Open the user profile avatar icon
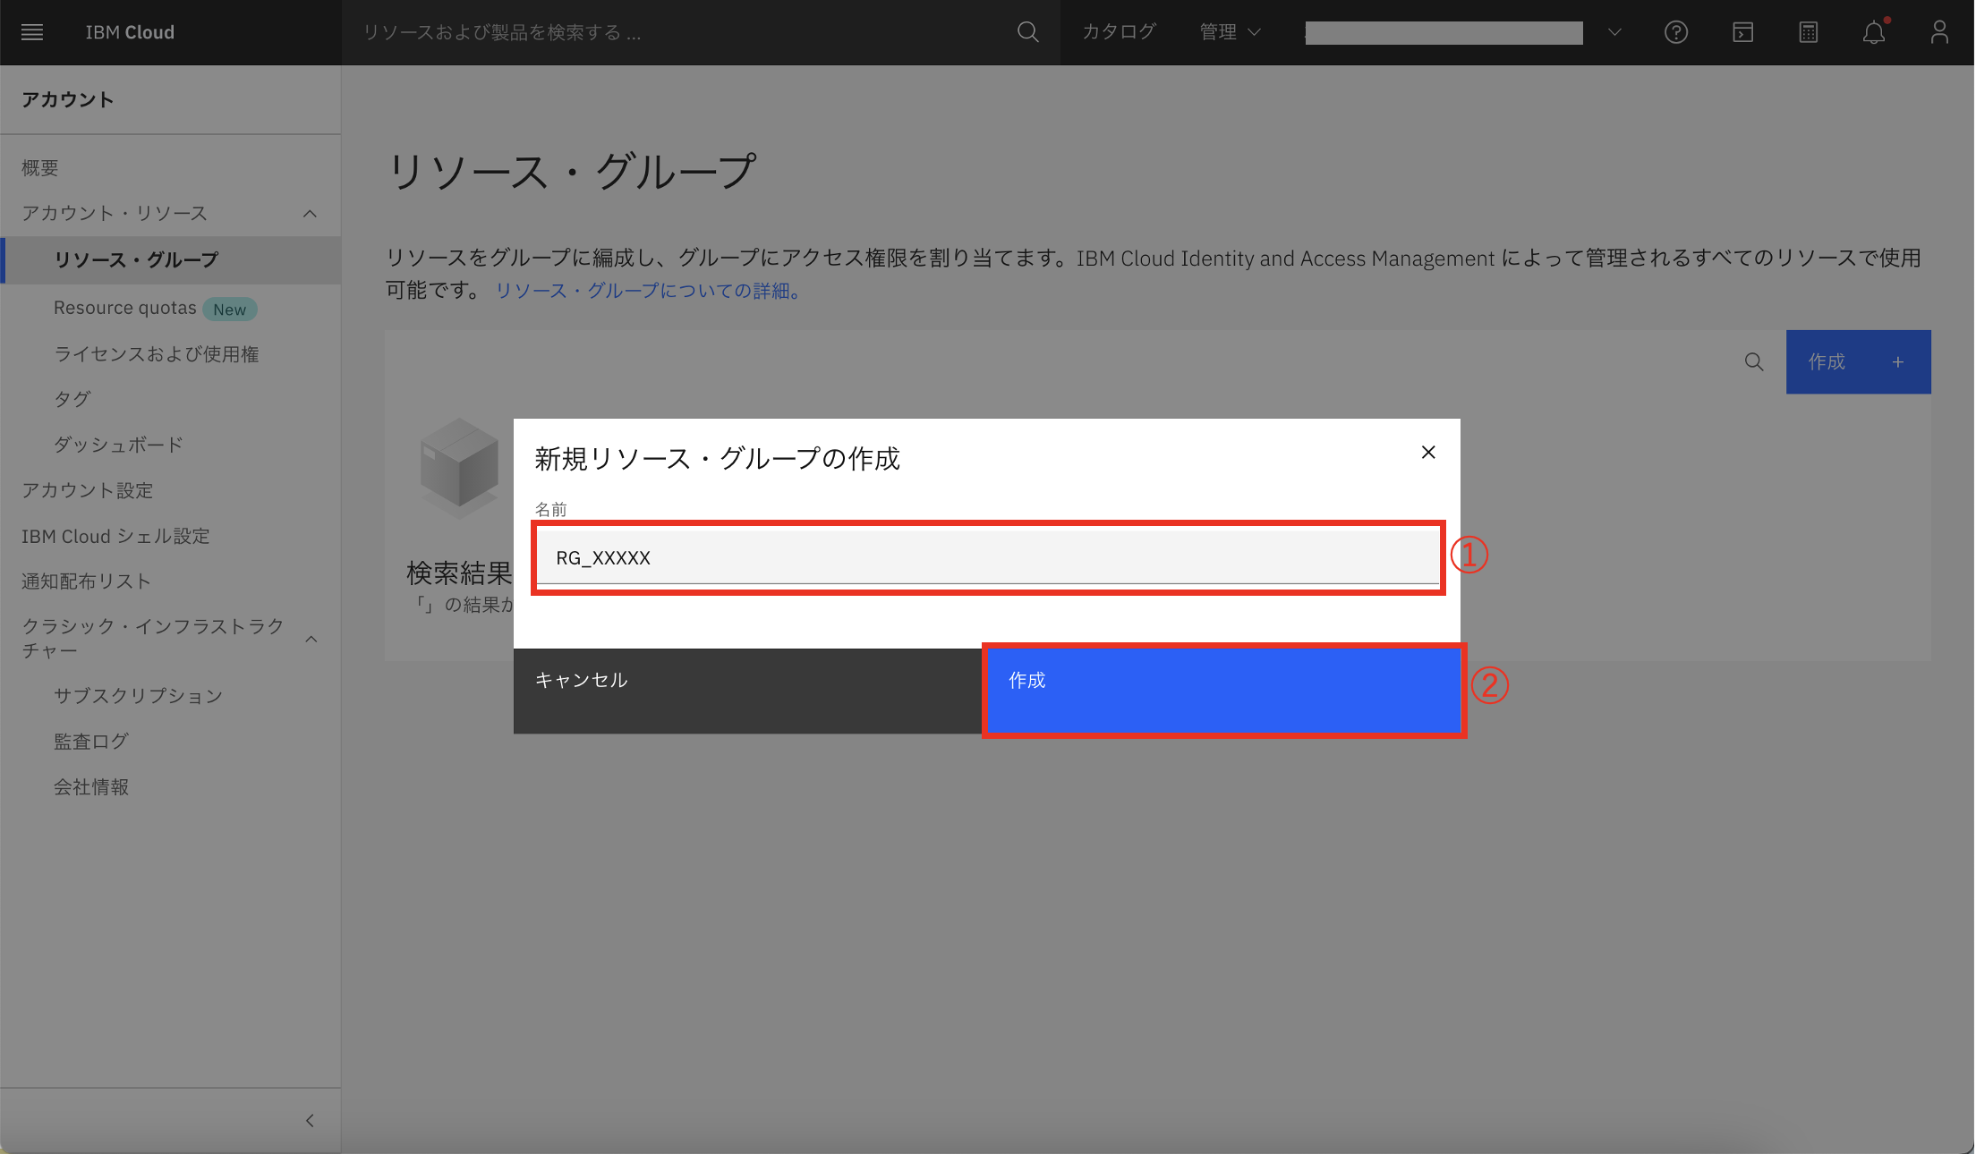 1938,32
